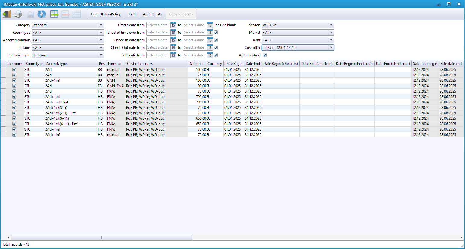Select the 2Ad+1ch(2-5)+1inf accommodation cell
This screenshot has height=249, width=465.
tap(71, 113)
